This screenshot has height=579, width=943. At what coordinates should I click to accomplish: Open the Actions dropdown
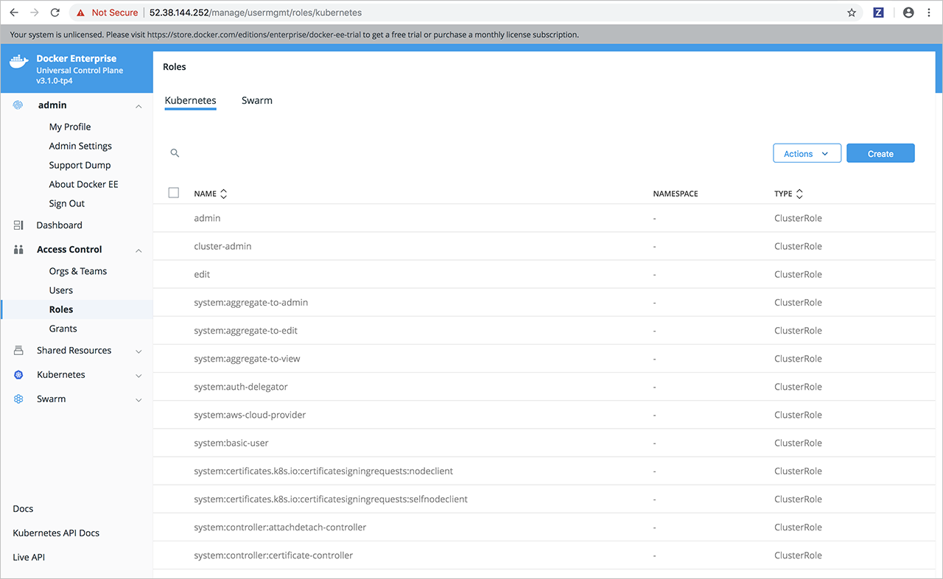pos(807,153)
